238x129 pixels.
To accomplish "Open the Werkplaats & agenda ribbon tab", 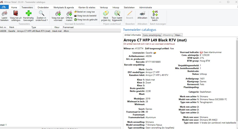I will click(64, 7).
